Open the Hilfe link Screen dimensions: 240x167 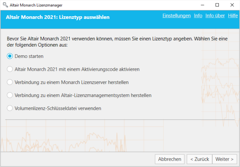click(233, 16)
